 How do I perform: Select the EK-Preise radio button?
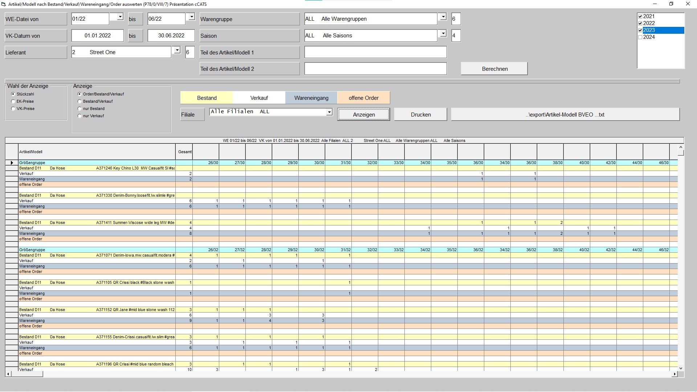(x=13, y=101)
